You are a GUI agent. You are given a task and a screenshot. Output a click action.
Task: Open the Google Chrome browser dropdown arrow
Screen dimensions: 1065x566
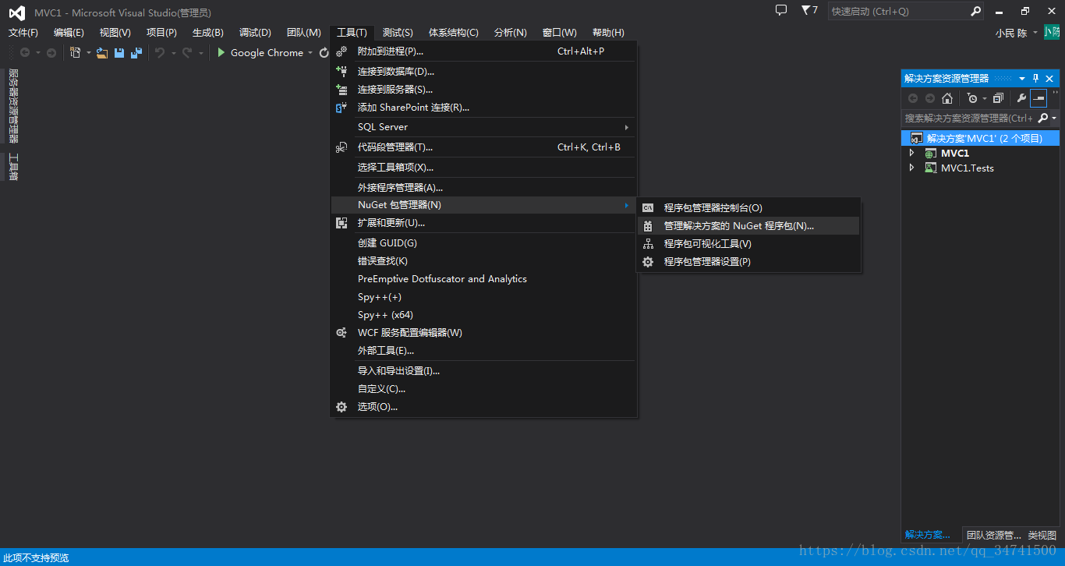[x=310, y=53]
